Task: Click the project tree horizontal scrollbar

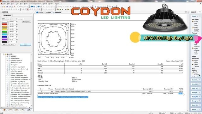Action: pos(15,107)
